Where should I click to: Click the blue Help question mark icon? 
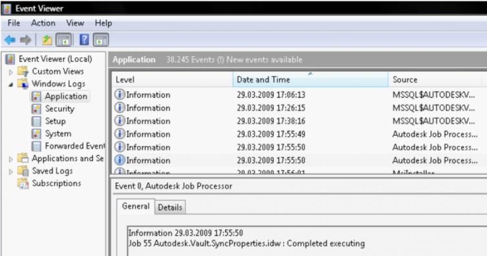point(84,40)
